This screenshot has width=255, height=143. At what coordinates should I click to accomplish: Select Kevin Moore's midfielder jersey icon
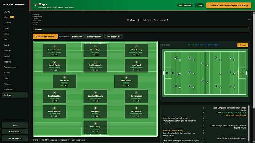(126, 77)
